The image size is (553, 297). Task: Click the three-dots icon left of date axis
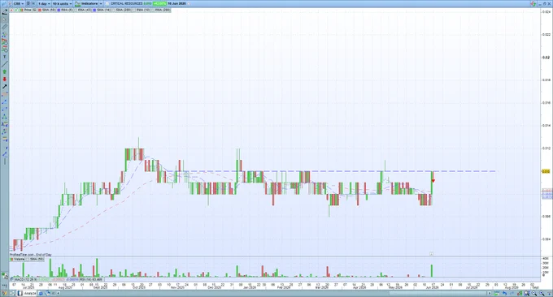[5, 286]
